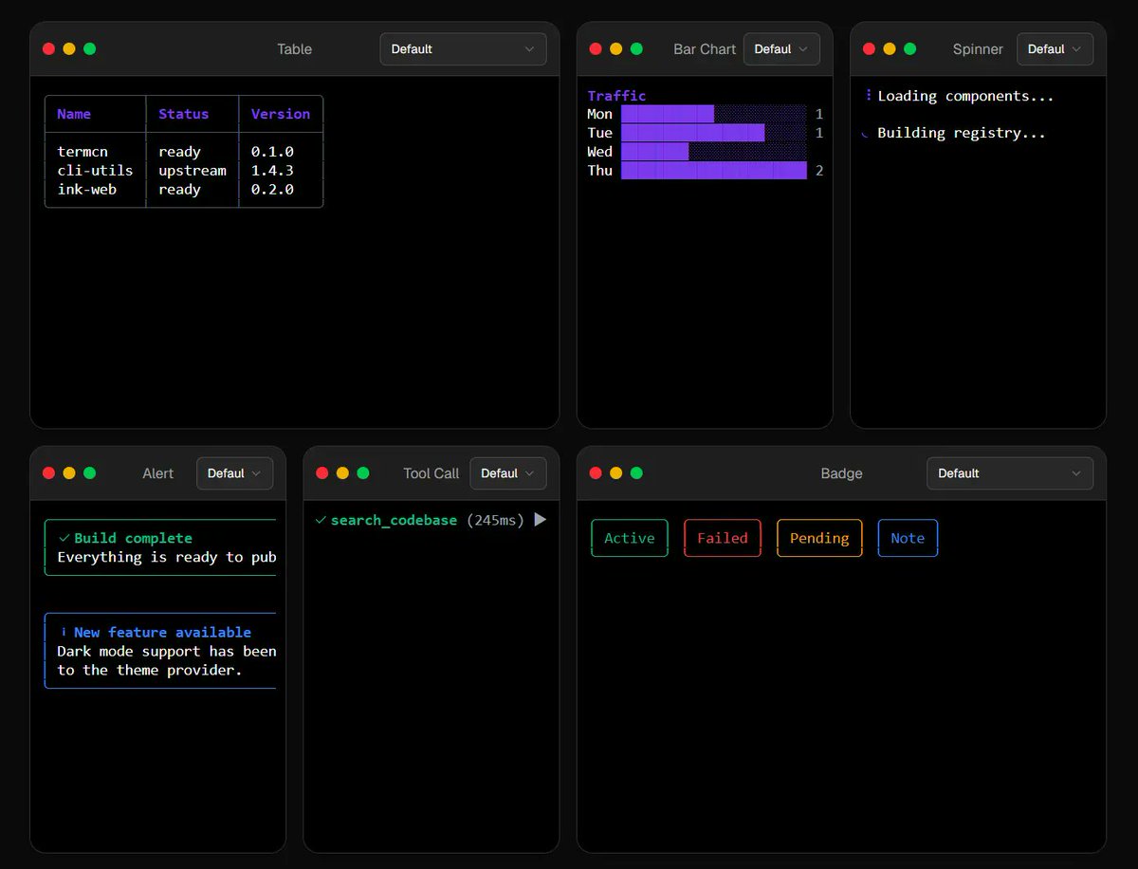Open the Default dropdown in Spinner window
The width and height of the screenshot is (1138, 869).
point(1055,49)
